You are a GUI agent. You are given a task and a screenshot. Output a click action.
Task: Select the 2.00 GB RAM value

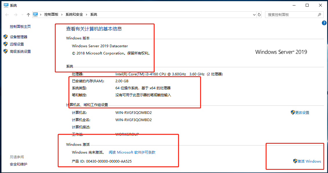coord(122,81)
